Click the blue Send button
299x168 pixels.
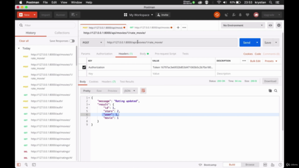click(x=247, y=42)
